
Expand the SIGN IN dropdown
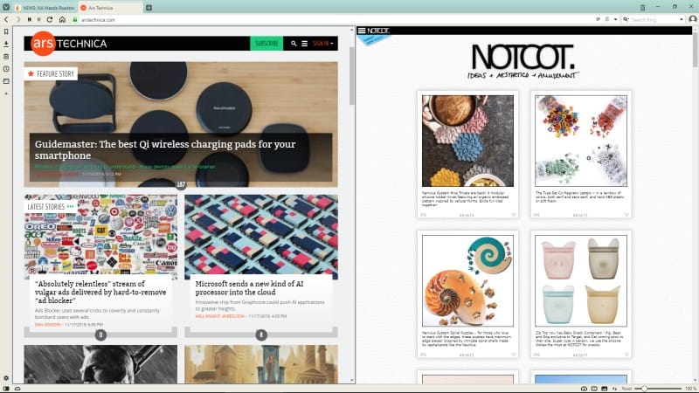[x=323, y=43]
